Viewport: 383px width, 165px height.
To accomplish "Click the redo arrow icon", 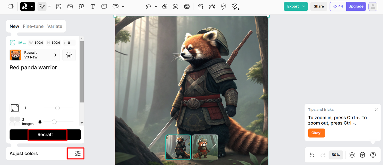I will 323,155.
